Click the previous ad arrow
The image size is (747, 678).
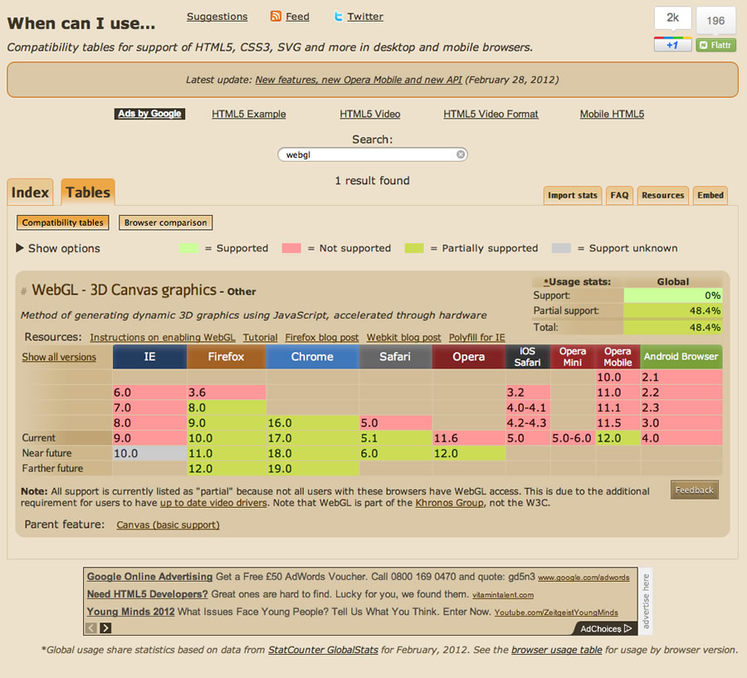(x=92, y=628)
